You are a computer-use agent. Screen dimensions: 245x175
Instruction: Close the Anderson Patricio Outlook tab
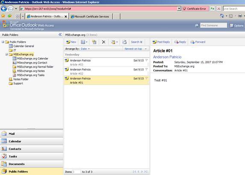point(66,17)
